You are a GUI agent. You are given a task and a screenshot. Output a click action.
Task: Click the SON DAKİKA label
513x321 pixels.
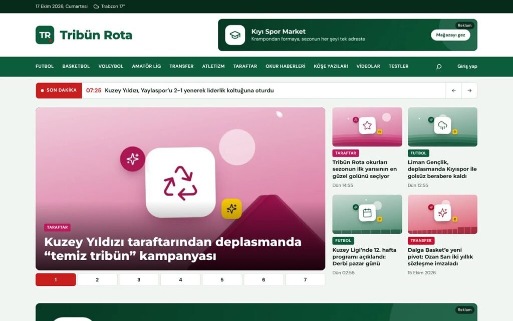point(59,90)
